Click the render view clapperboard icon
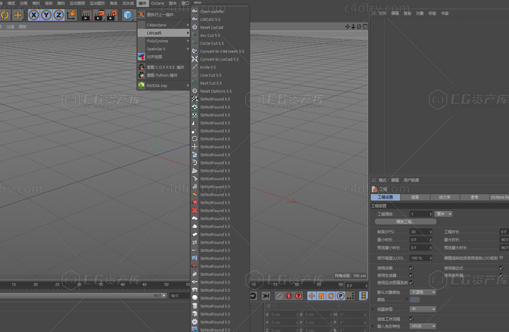Viewport: 509px width, 332px height. click(x=87, y=15)
